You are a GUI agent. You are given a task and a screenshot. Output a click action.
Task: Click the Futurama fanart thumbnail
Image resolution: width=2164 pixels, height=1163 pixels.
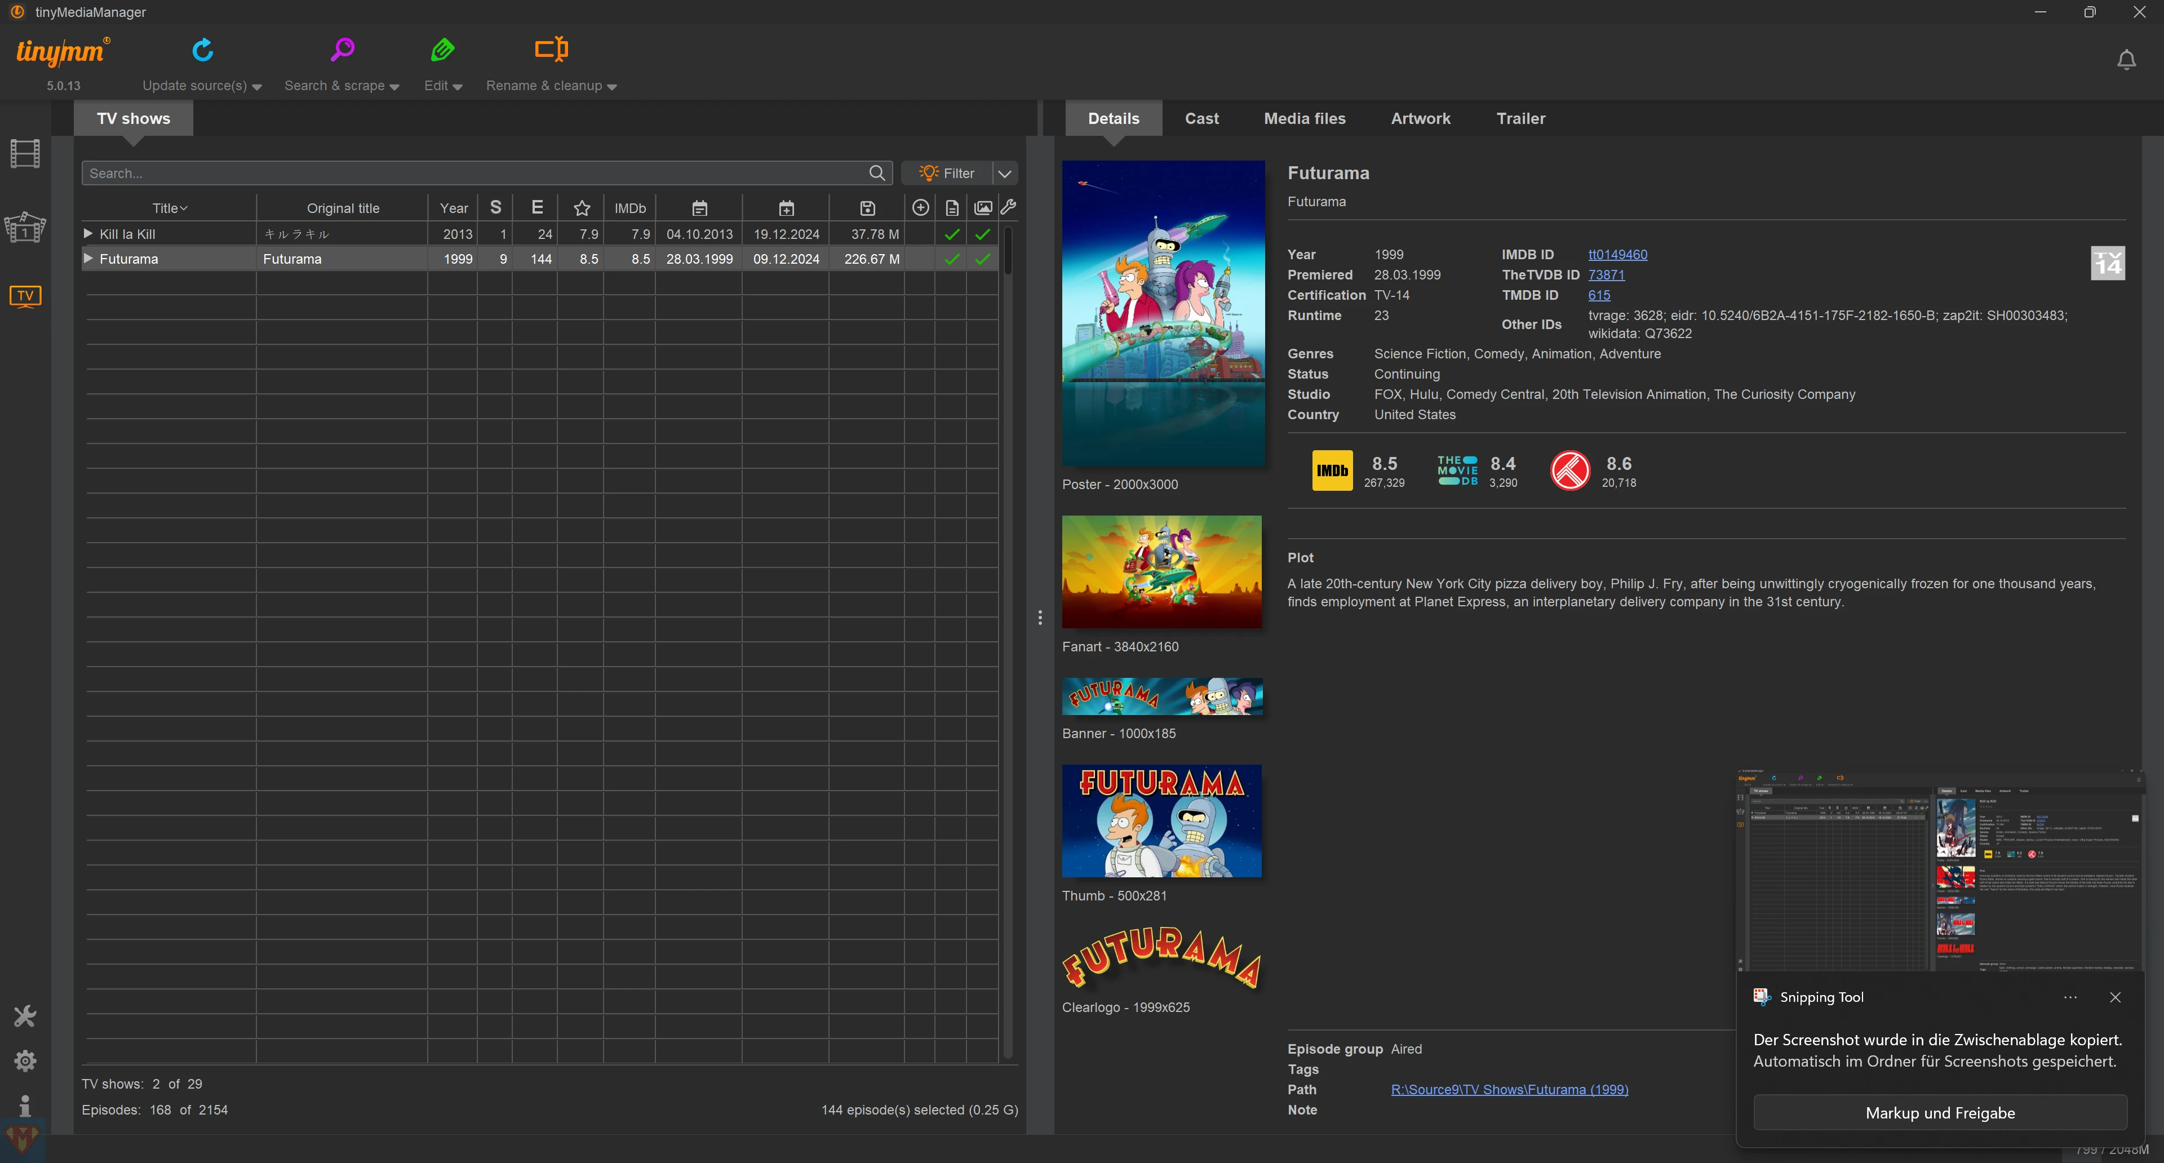1161,572
